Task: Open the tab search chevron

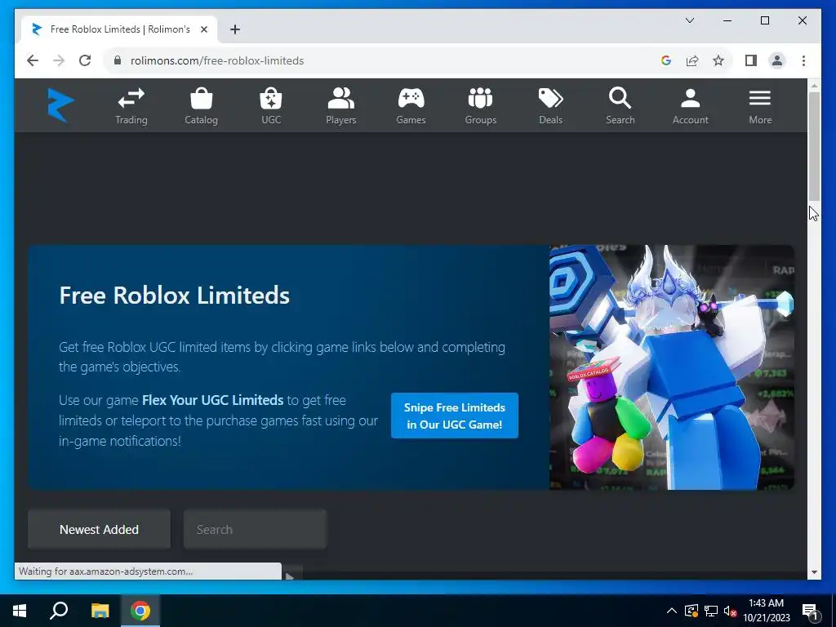Action: 689,20
